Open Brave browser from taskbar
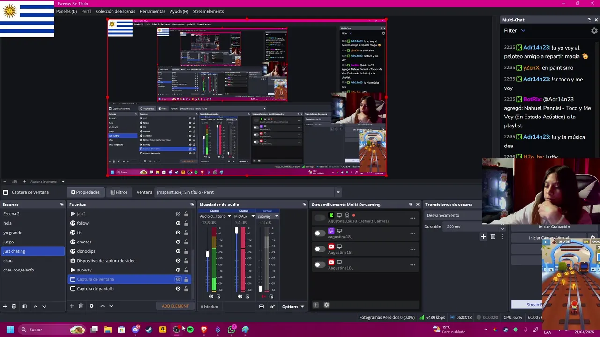Screen dimensions: 600x337 (204, 330)
